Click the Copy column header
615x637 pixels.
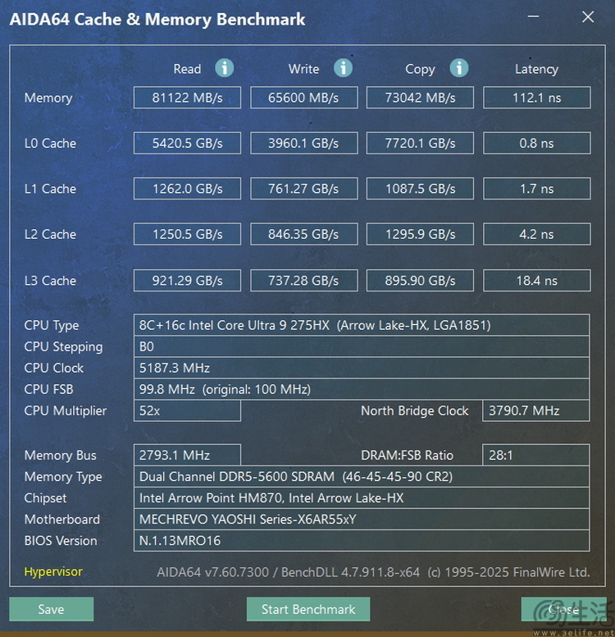(420, 70)
